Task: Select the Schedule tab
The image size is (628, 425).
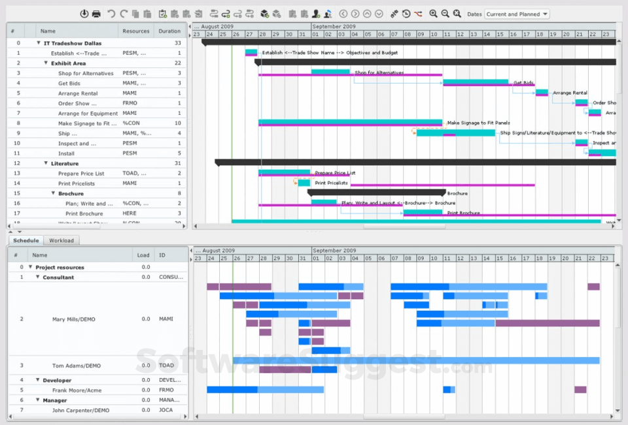Action: click(26, 240)
